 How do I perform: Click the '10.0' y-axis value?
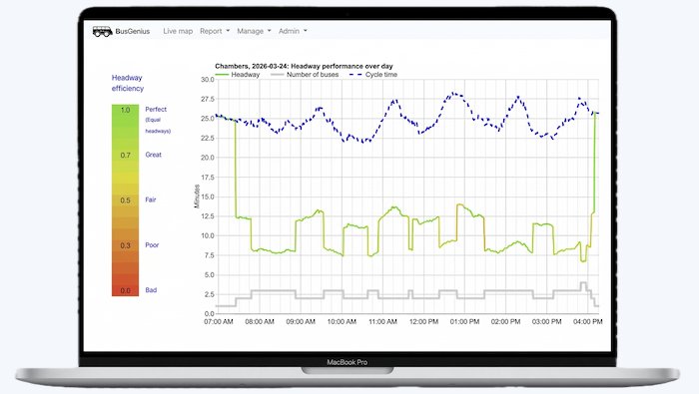(208, 236)
